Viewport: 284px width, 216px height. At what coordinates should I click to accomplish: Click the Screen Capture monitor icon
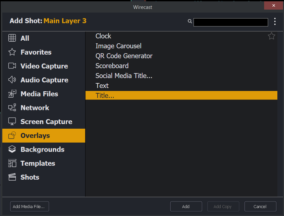[12, 121]
